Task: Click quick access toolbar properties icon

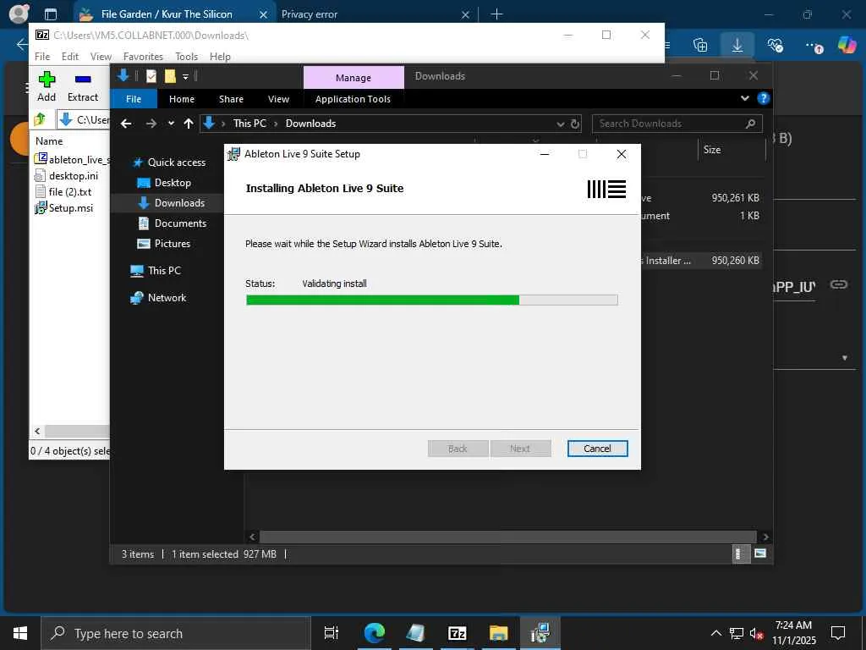Action: click(151, 76)
